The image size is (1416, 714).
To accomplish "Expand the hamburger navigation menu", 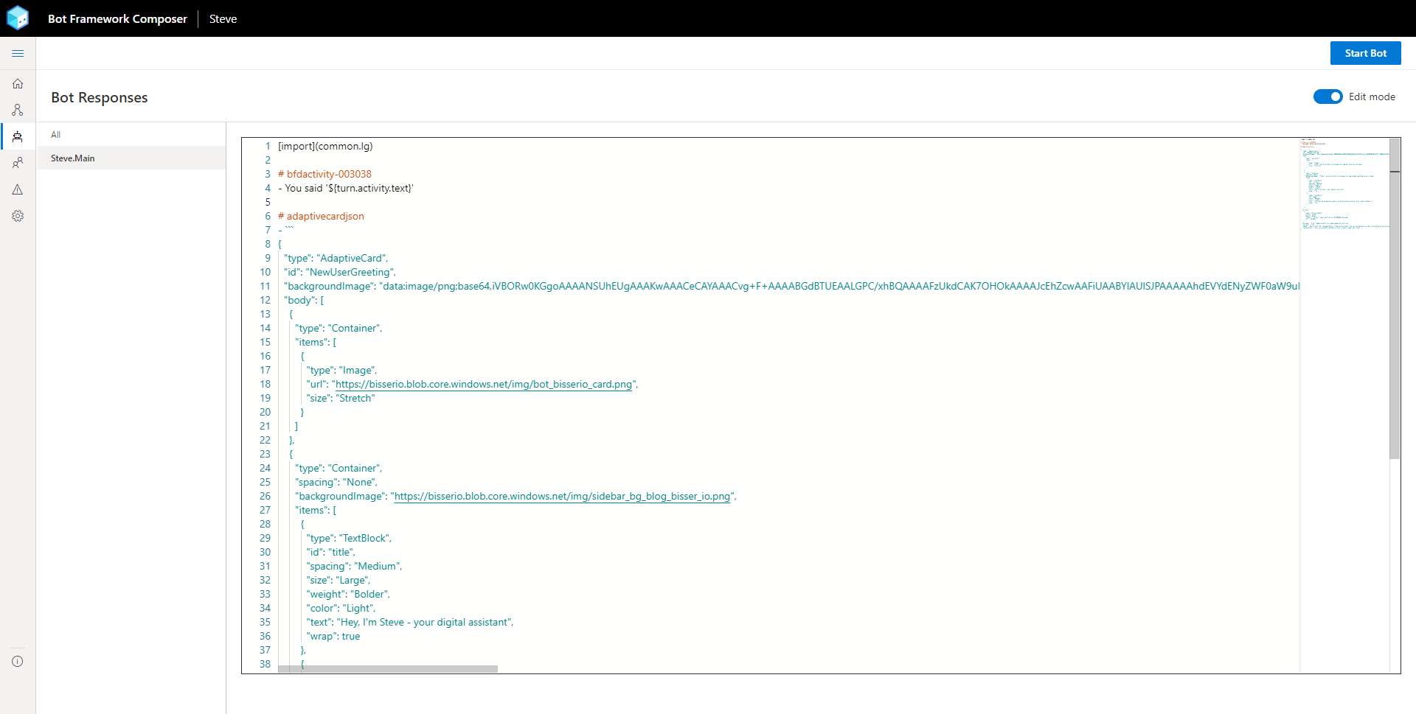I will [x=18, y=54].
